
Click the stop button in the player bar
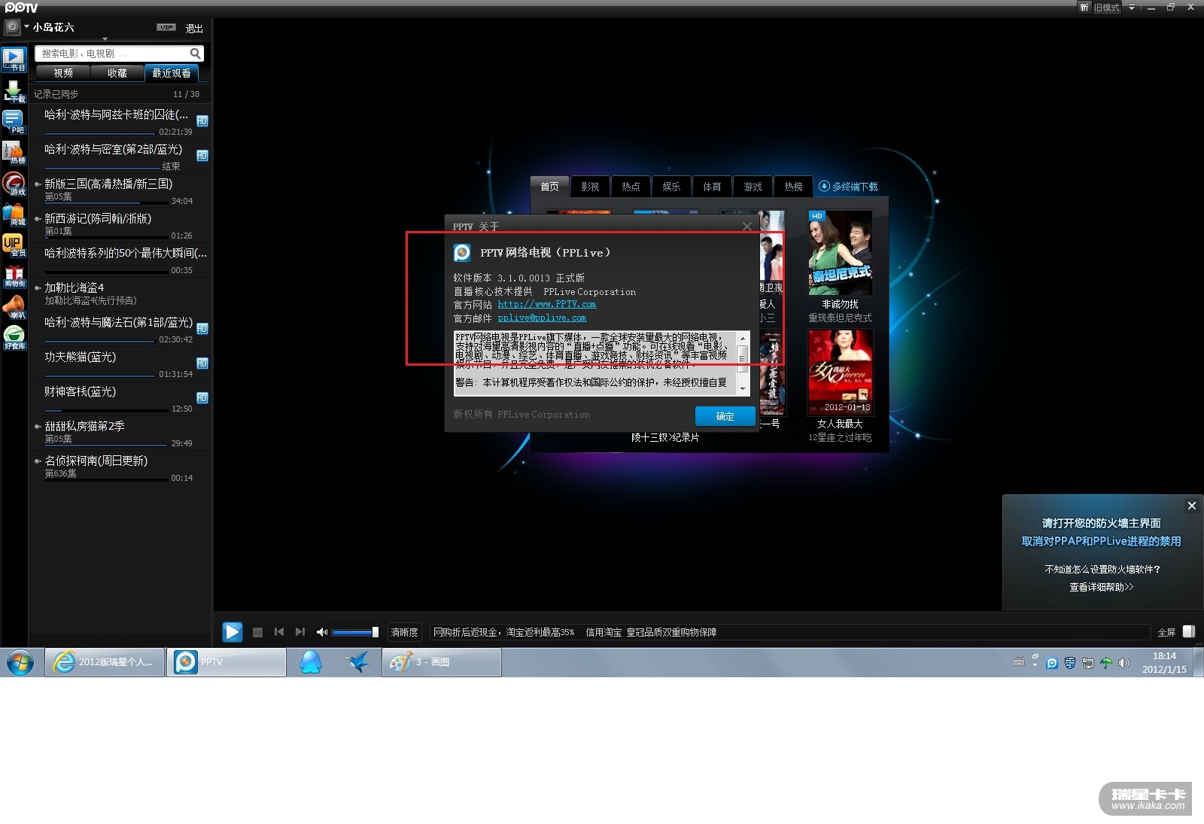tap(257, 632)
